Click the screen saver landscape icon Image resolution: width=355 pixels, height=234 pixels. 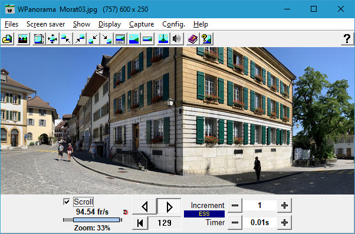tap(23, 39)
